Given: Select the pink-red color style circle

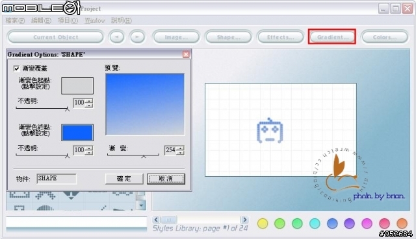Looking at the screenshot, I should click(384, 223).
